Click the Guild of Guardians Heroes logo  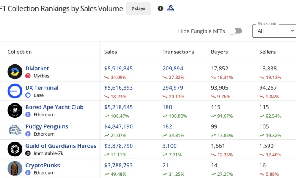(x=15, y=149)
